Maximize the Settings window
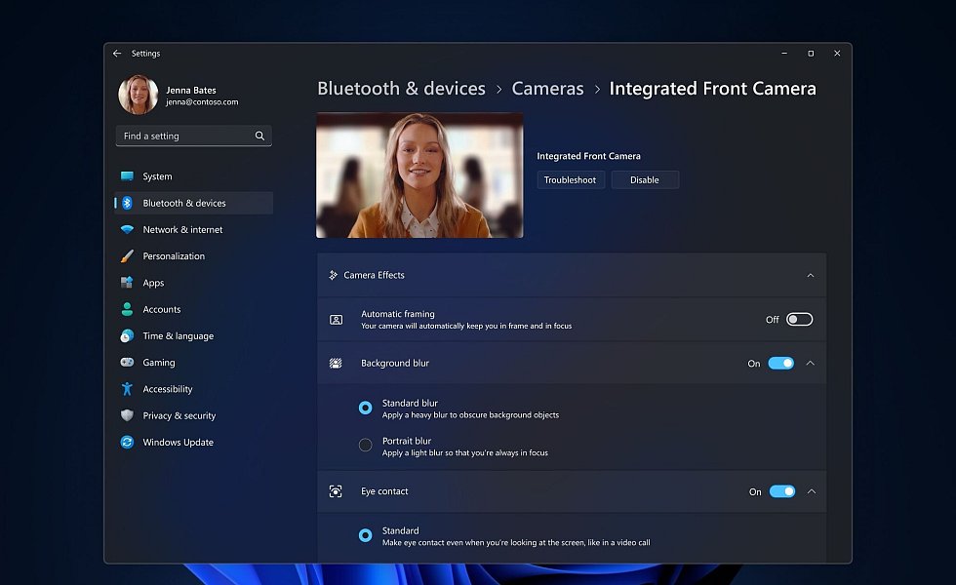This screenshot has height=585, width=956. coord(811,54)
